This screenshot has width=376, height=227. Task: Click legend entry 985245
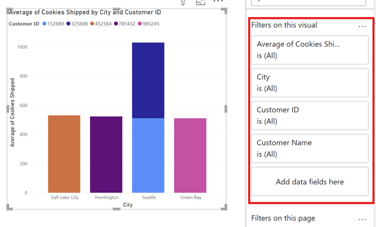coord(149,23)
